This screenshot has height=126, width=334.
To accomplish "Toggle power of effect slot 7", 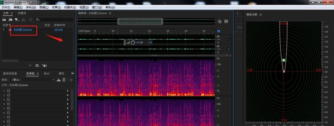I will pos(9,117).
